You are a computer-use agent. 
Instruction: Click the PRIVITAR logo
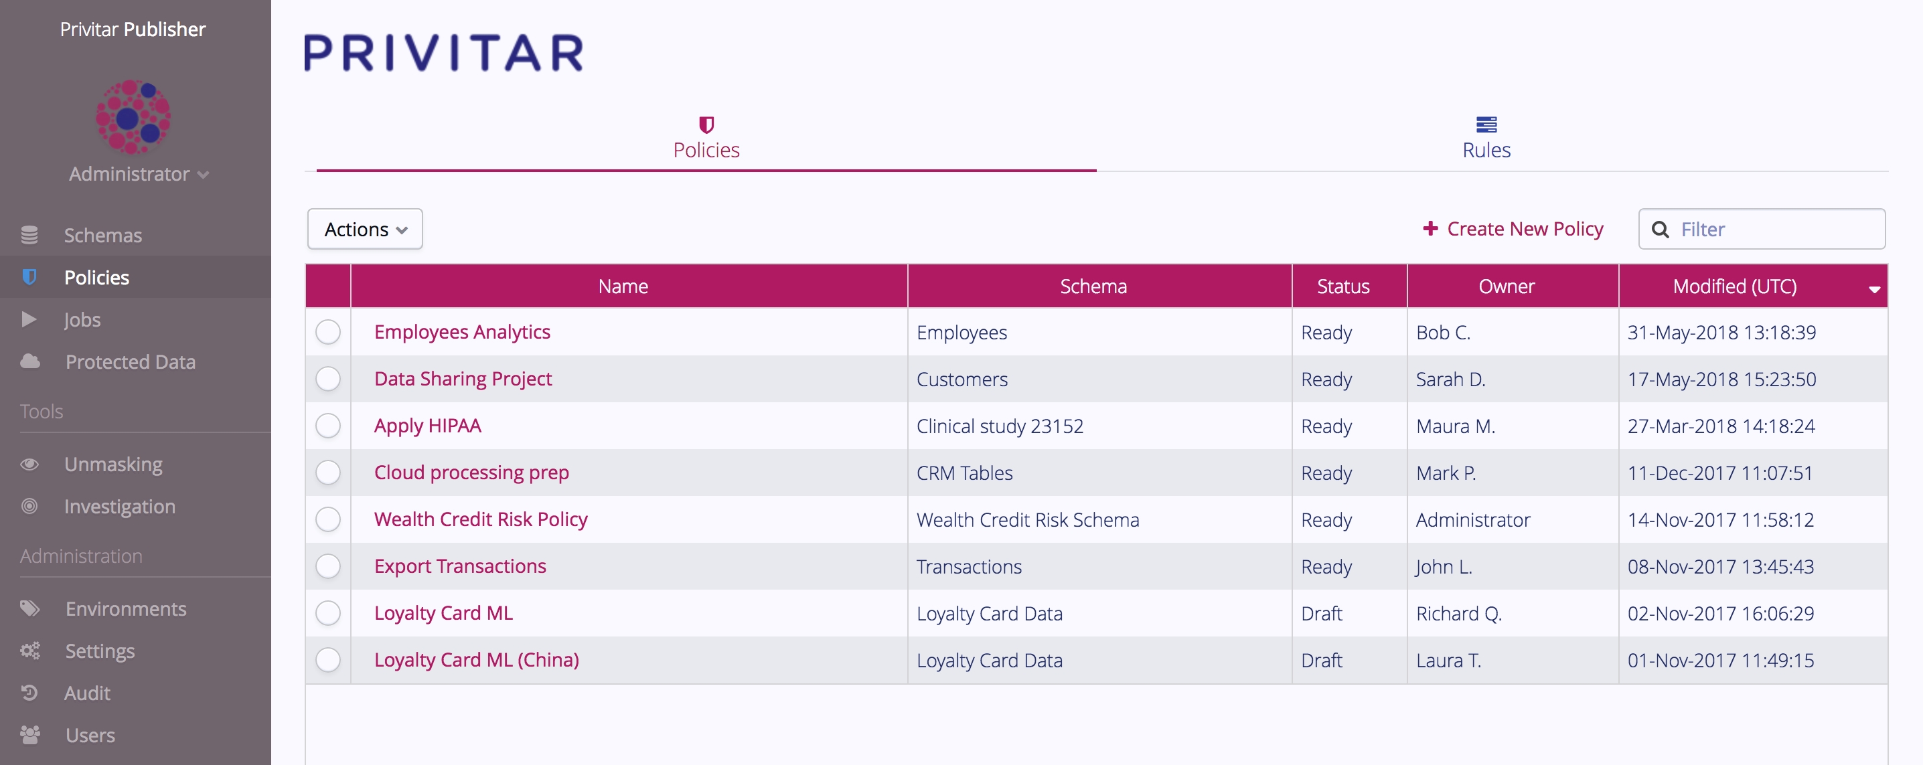pyautogui.click(x=443, y=52)
